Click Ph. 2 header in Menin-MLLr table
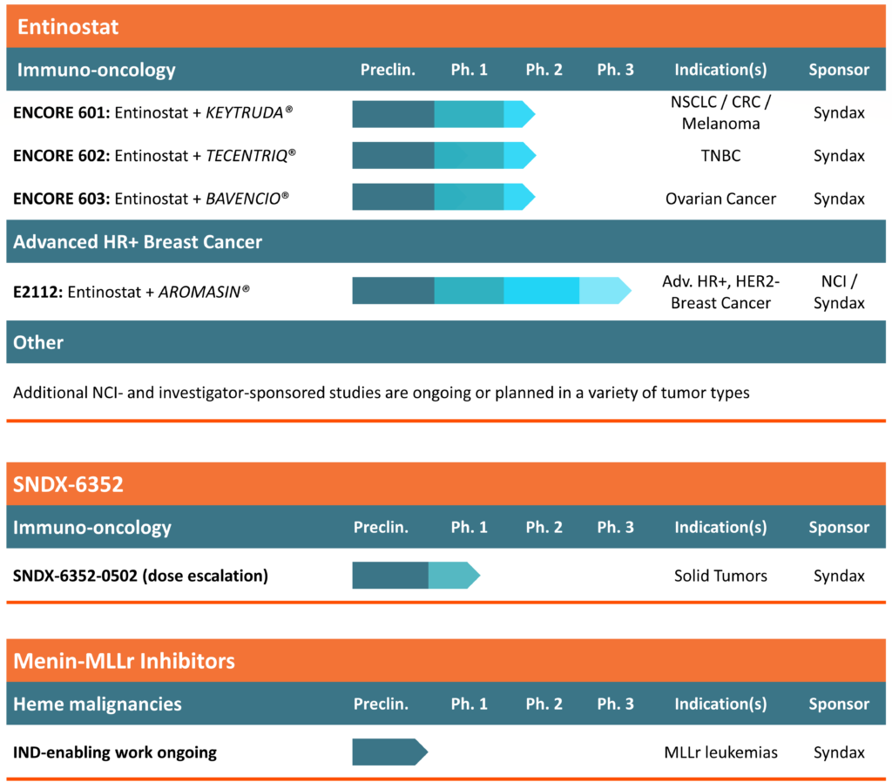The height and width of the screenshot is (782, 892). coord(544,704)
